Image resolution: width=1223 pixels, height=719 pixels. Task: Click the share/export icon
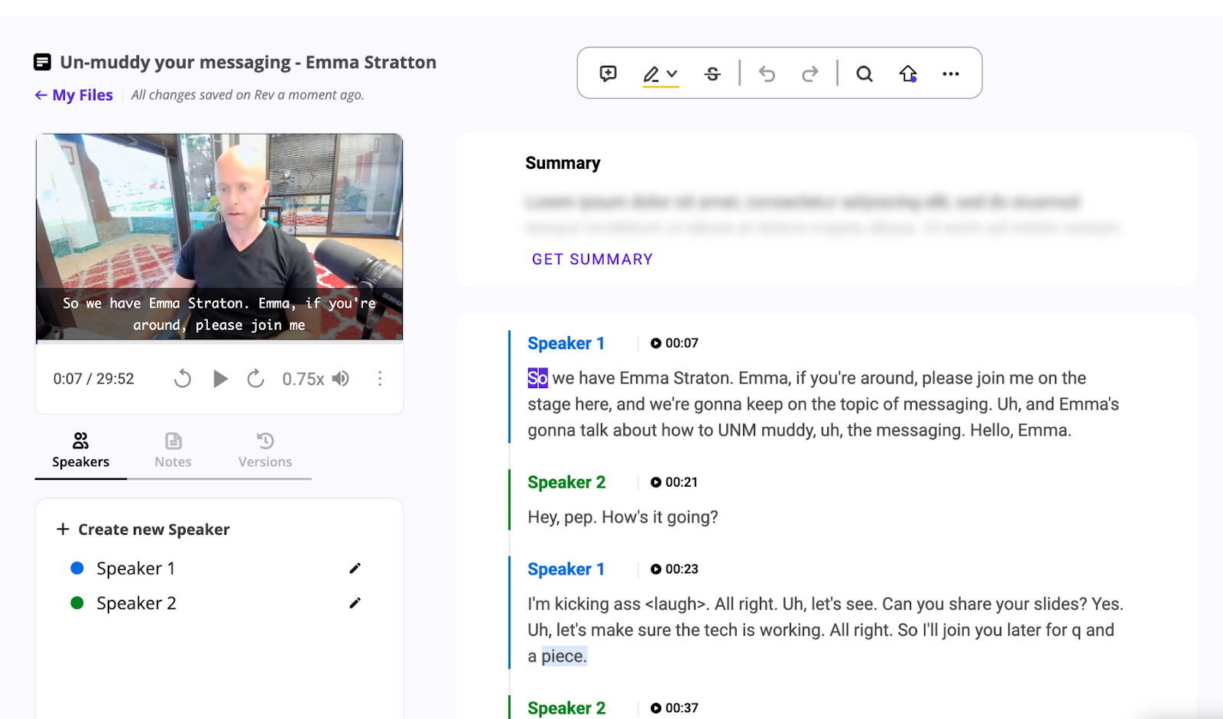tap(908, 74)
